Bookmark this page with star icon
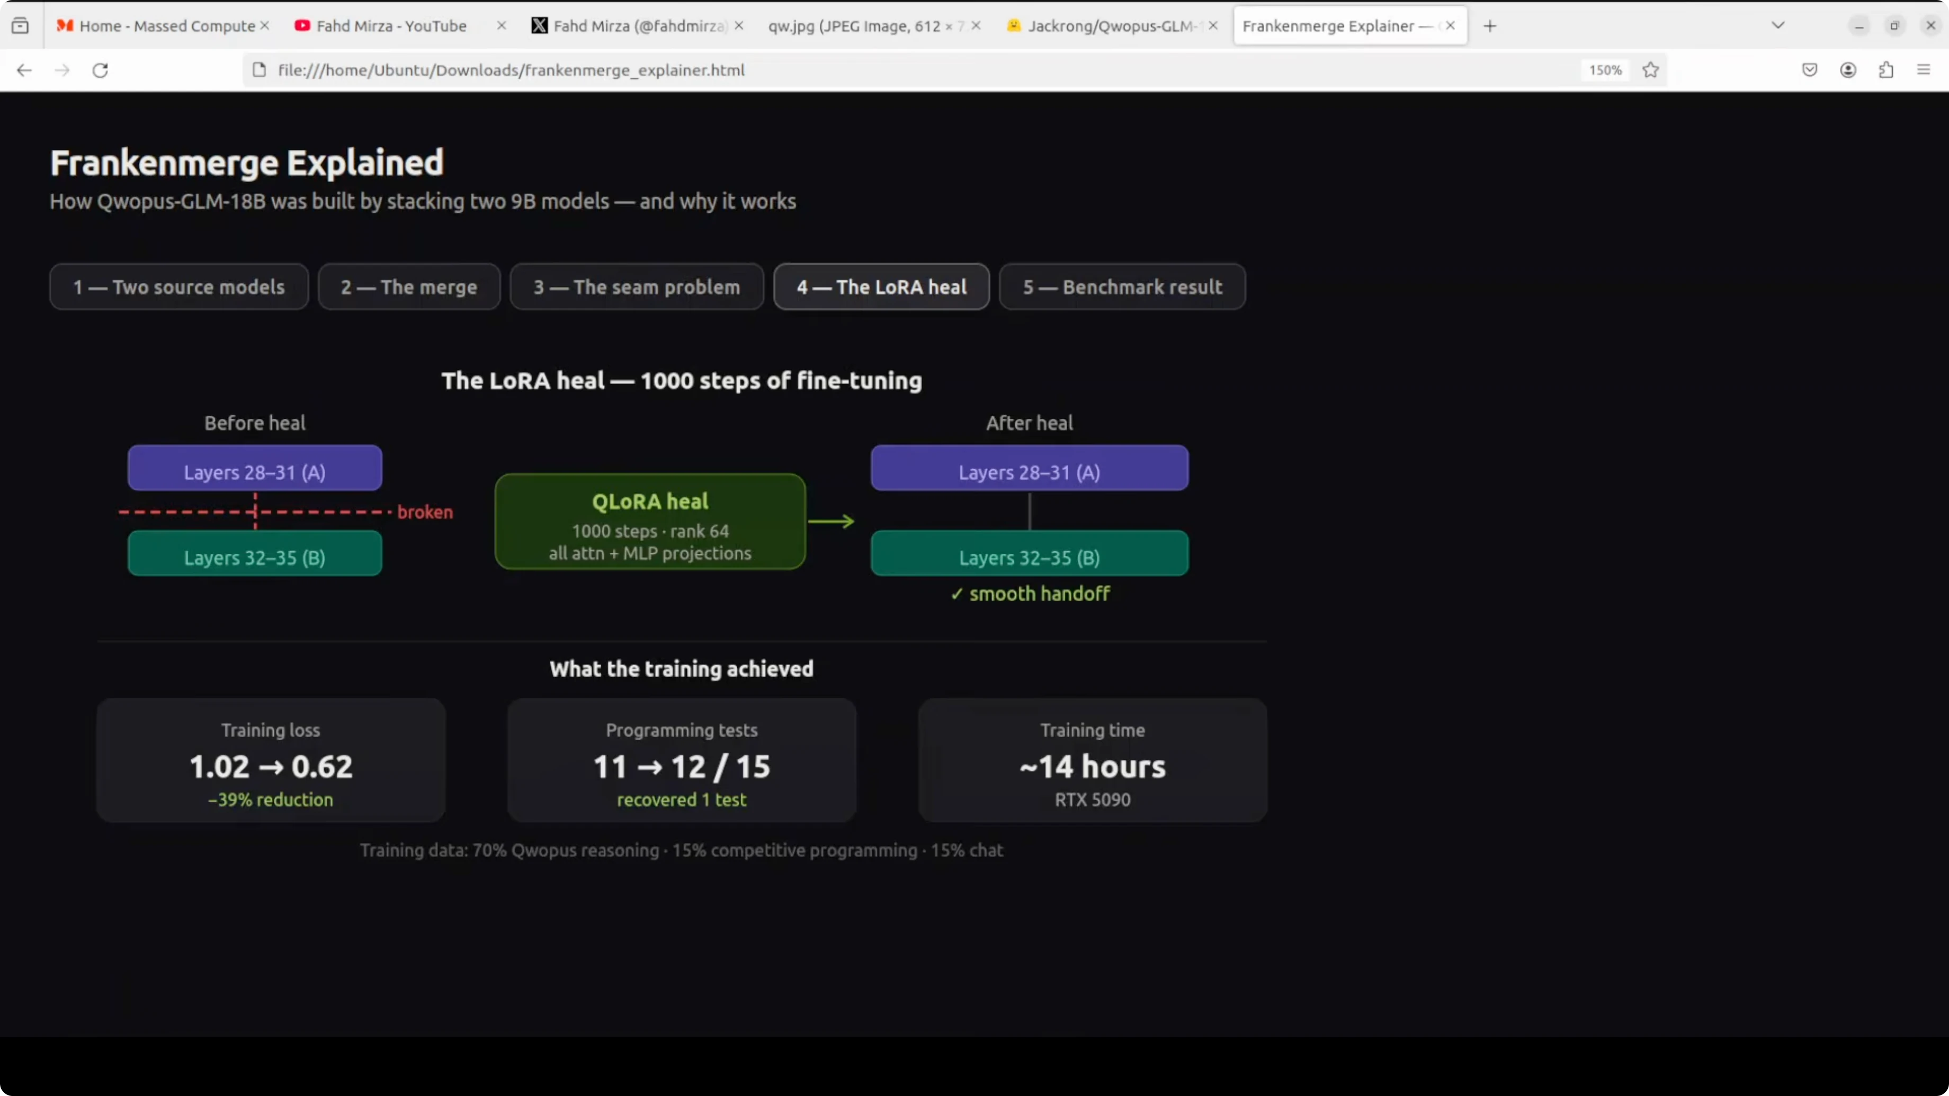The image size is (1949, 1096). 1650,70
